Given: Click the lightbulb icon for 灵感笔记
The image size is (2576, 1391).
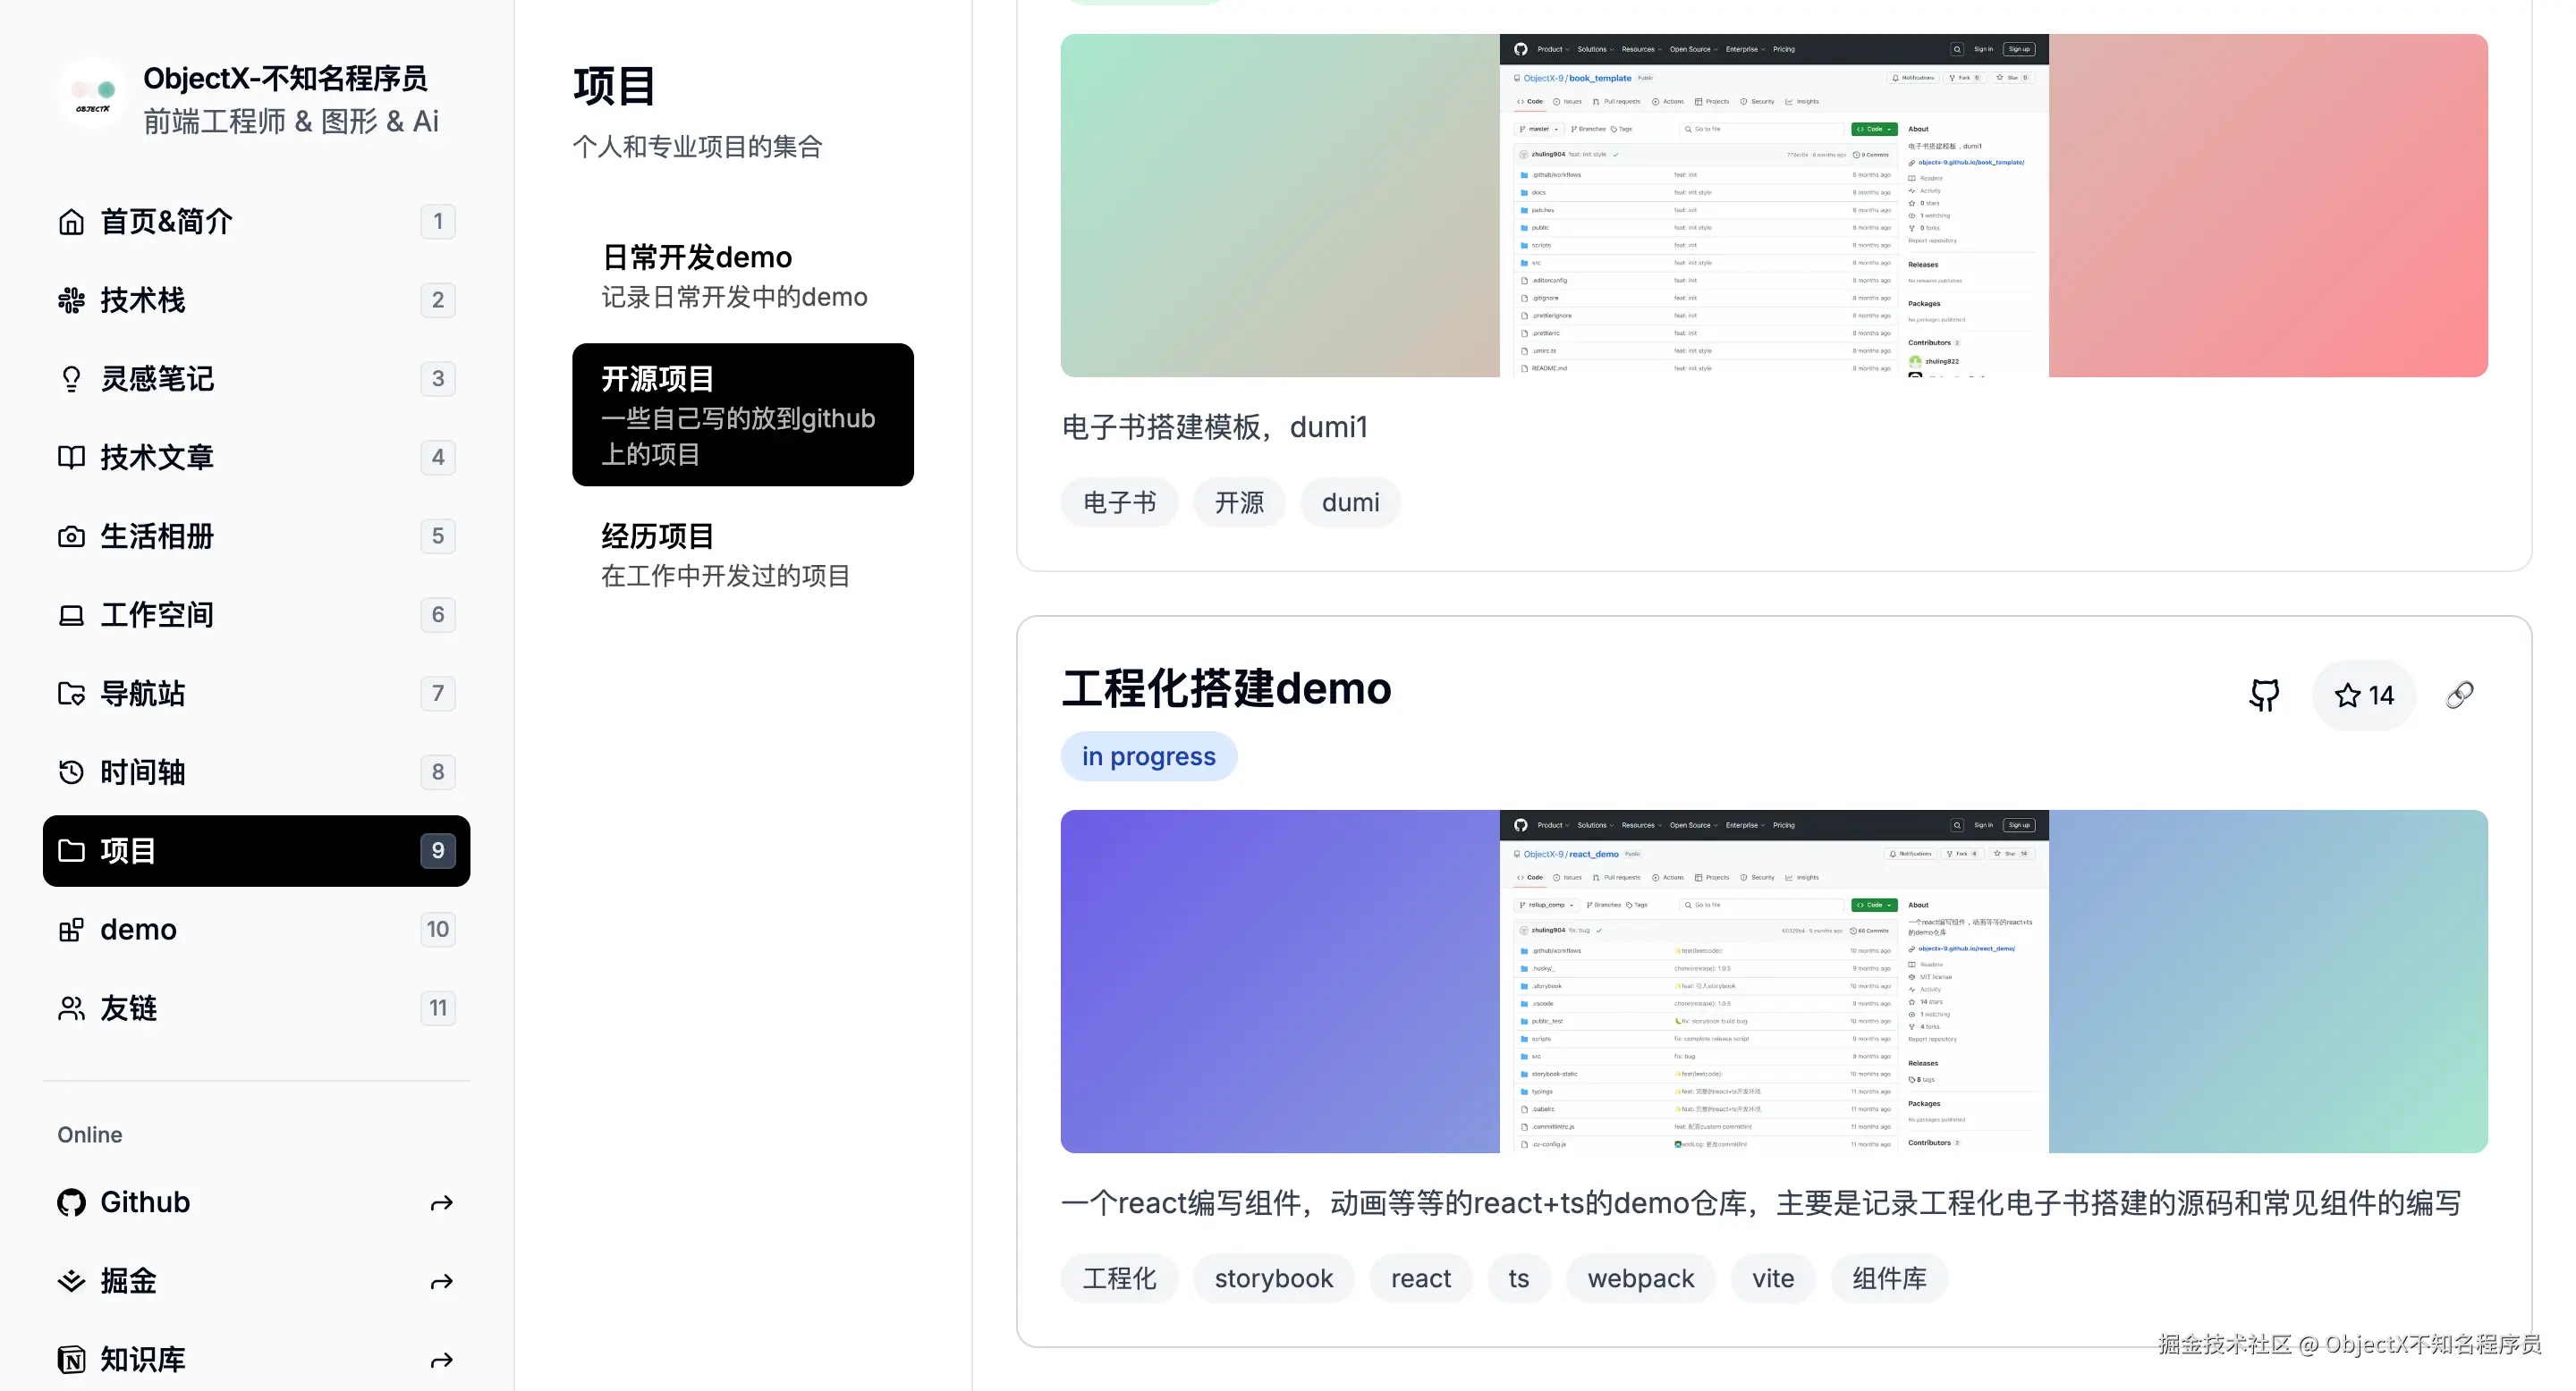Looking at the screenshot, I should [x=71, y=379].
